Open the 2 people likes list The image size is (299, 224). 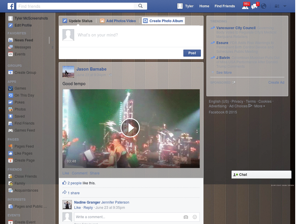tap(74, 183)
